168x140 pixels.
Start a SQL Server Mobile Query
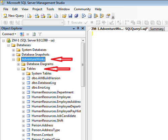click(56, 16)
